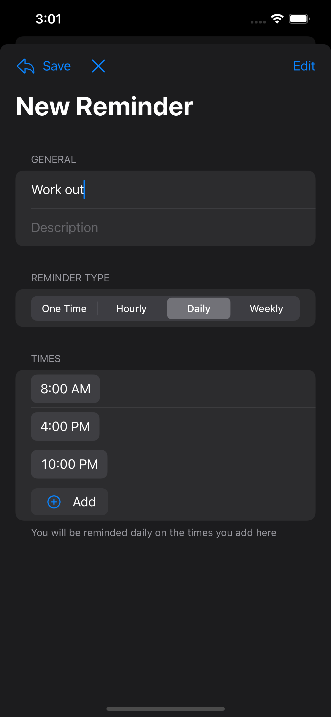Image resolution: width=331 pixels, height=717 pixels.
Task: Tap the cellular signal dots
Action: 258,22
